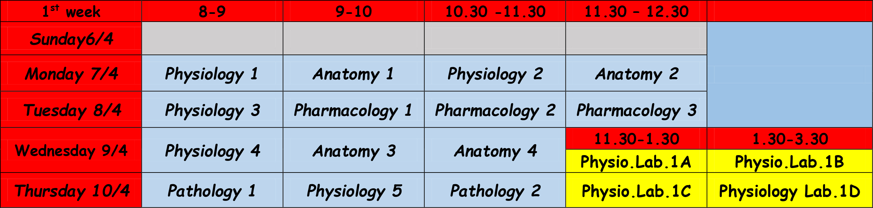Select the Pharmacology 3 cell on Tuesday
The height and width of the screenshot is (208, 873).
tap(636, 110)
